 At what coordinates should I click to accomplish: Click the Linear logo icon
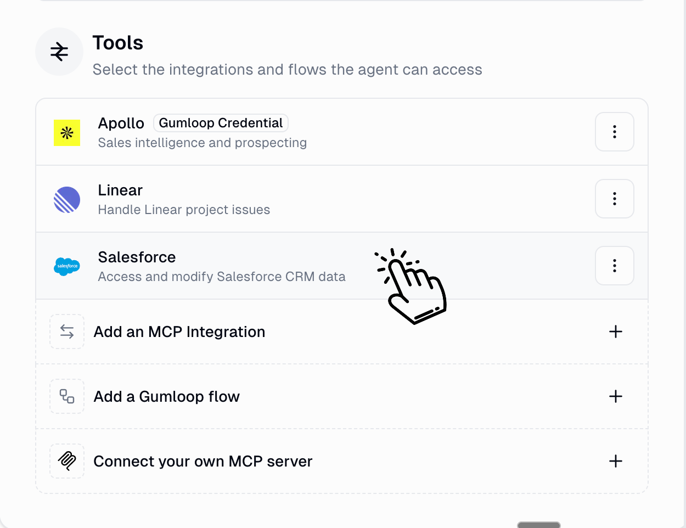[67, 200]
